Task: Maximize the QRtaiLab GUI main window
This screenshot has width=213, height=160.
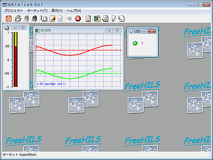Action: (198, 5)
